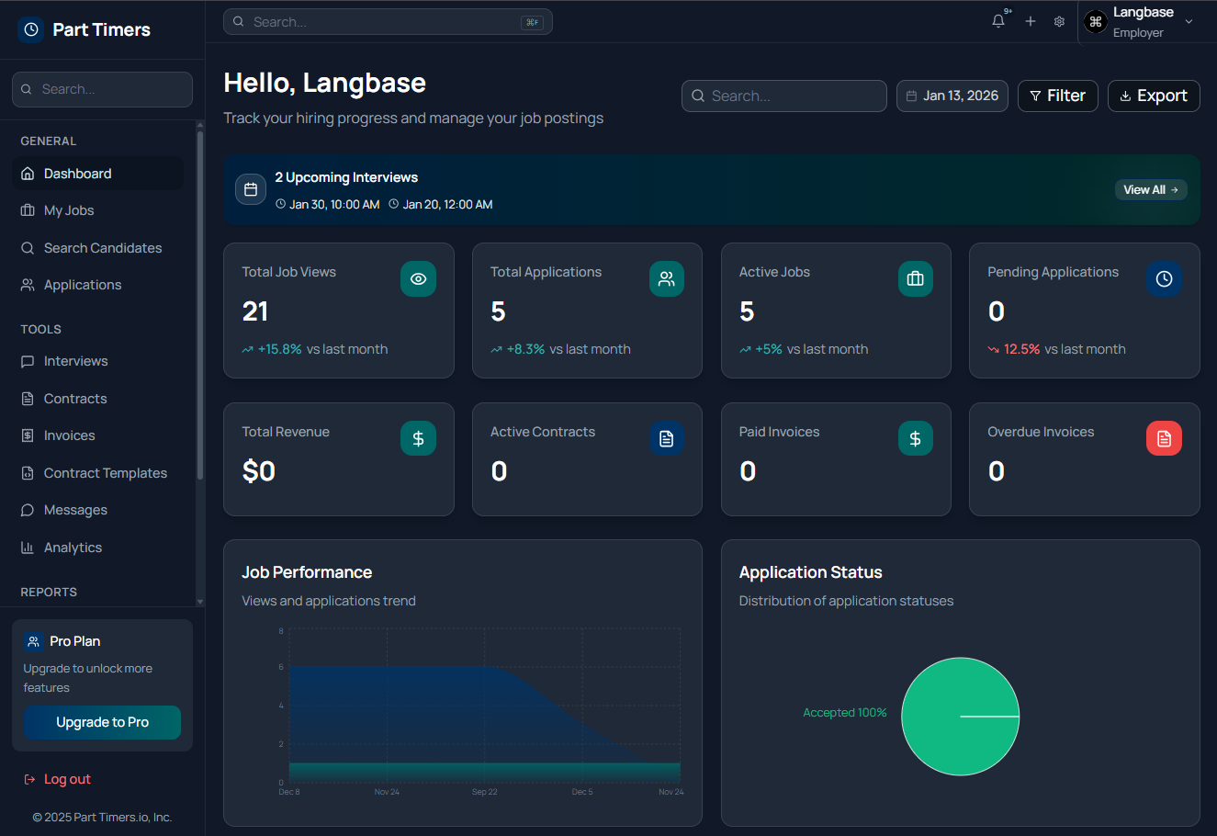Click inside the dashboard search field
Screen dimensions: 1217x836
[x=783, y=96]
